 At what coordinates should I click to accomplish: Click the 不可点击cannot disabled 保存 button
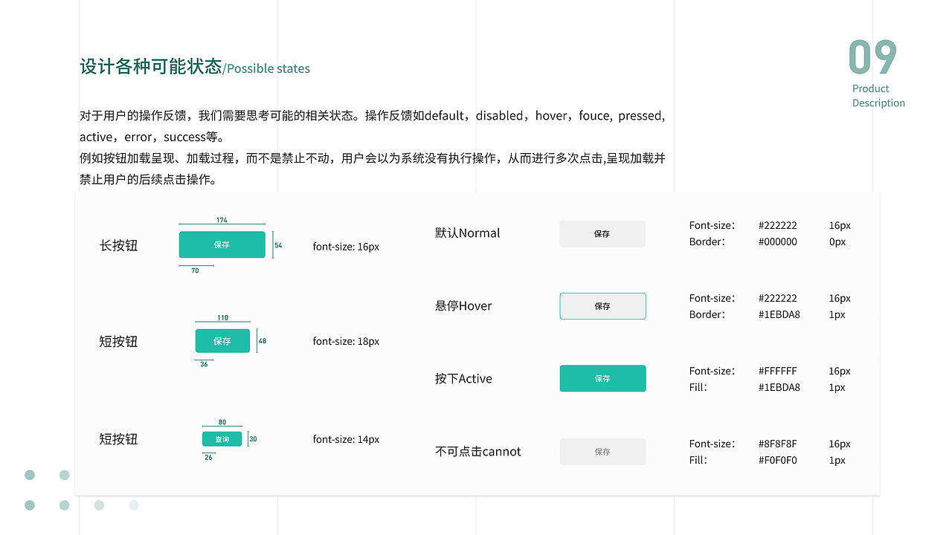tap(602, 451)
